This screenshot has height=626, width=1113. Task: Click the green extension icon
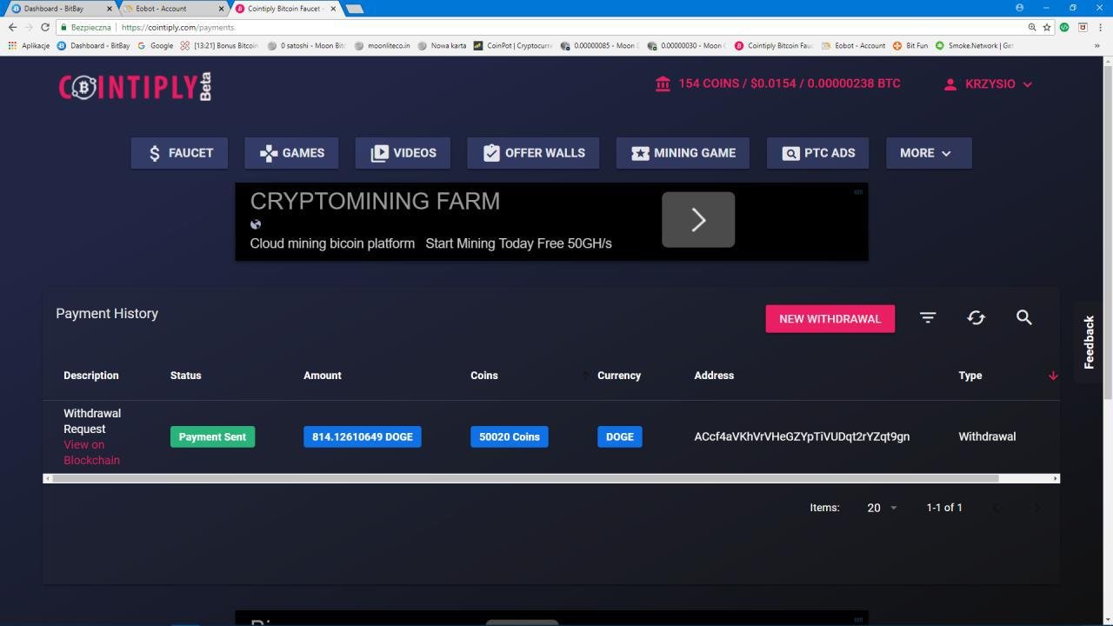click(x=1064, y=27)
